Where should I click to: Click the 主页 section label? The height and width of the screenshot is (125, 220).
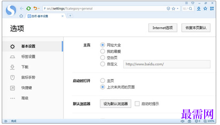pyautogui.click(x=87, y=45)
